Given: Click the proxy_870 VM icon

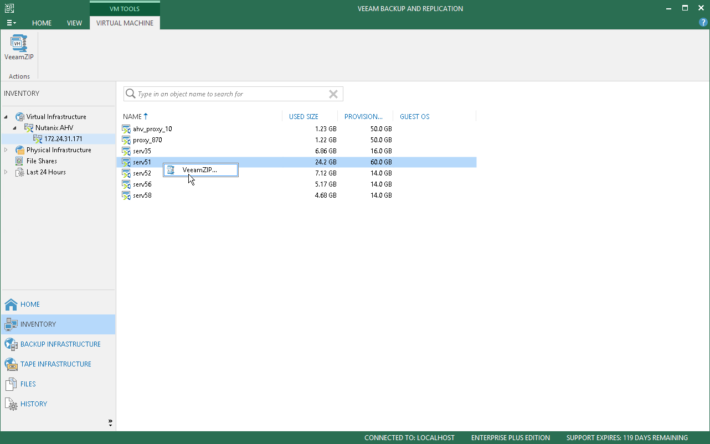Looking at the screenshot, I should click(x=126, y=140).
